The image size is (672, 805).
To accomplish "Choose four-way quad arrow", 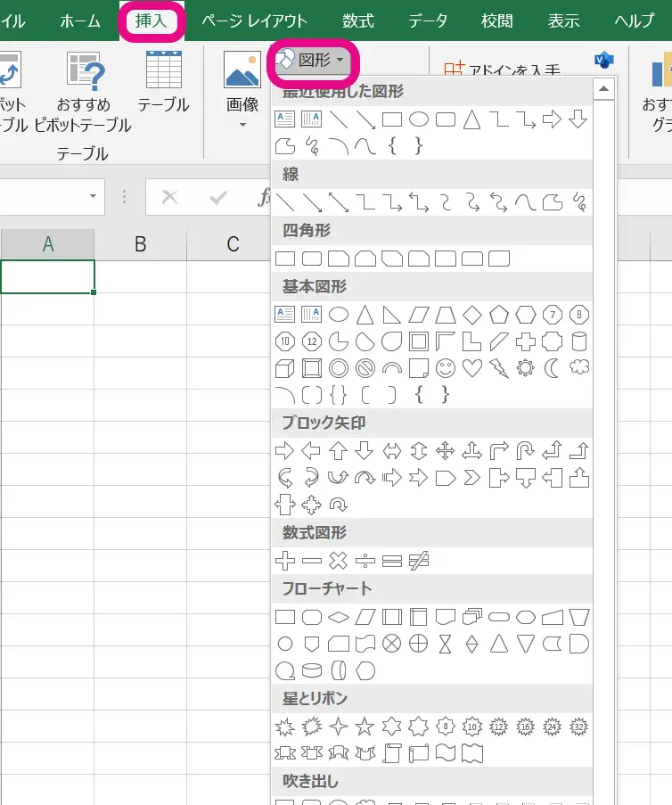I will tap(445, 451).
